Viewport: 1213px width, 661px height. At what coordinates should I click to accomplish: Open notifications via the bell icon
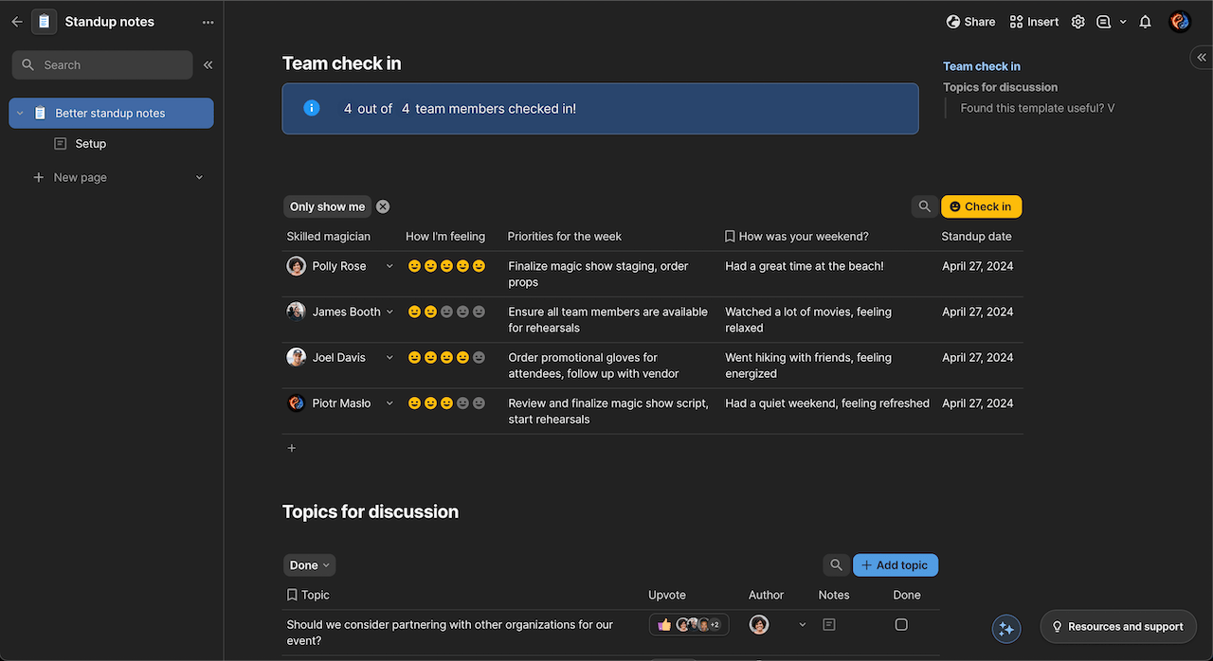point(1145,21)
